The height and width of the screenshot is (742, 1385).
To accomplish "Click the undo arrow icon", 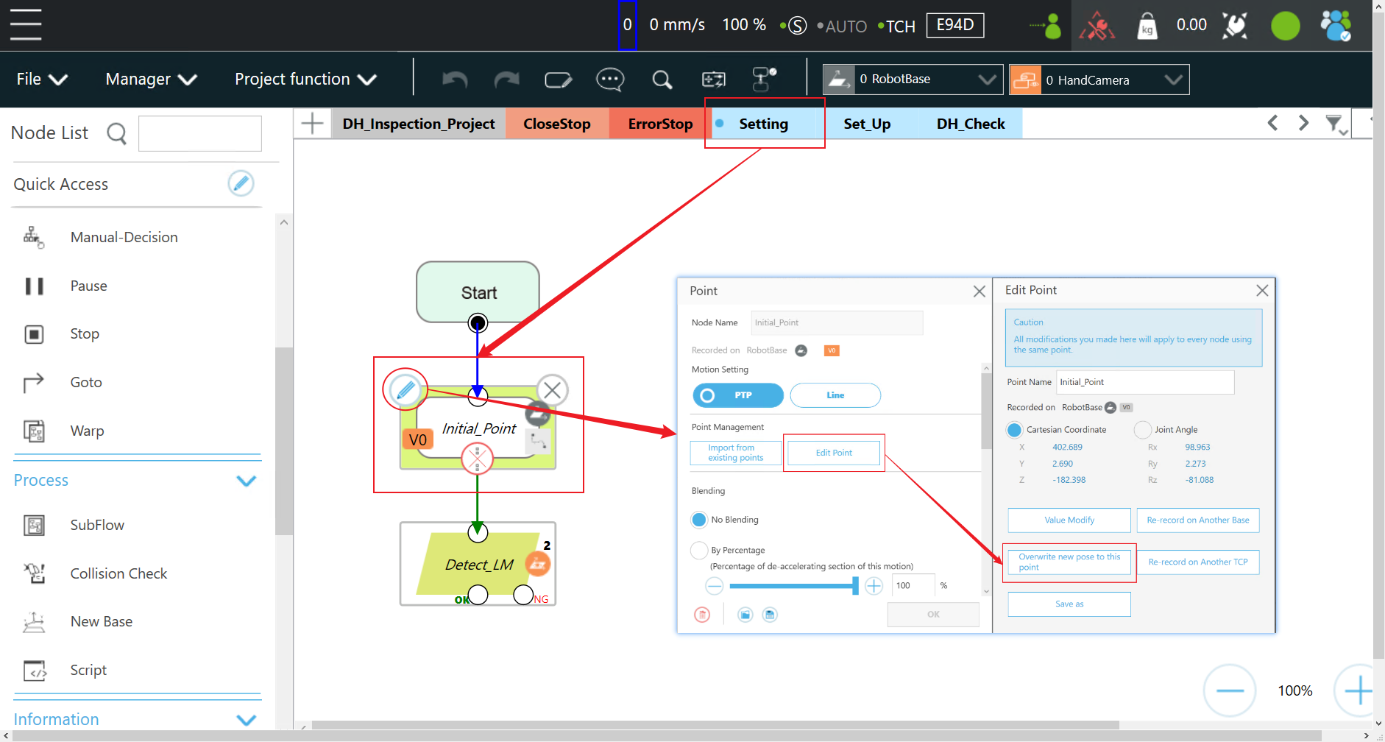I will [455, 79].
